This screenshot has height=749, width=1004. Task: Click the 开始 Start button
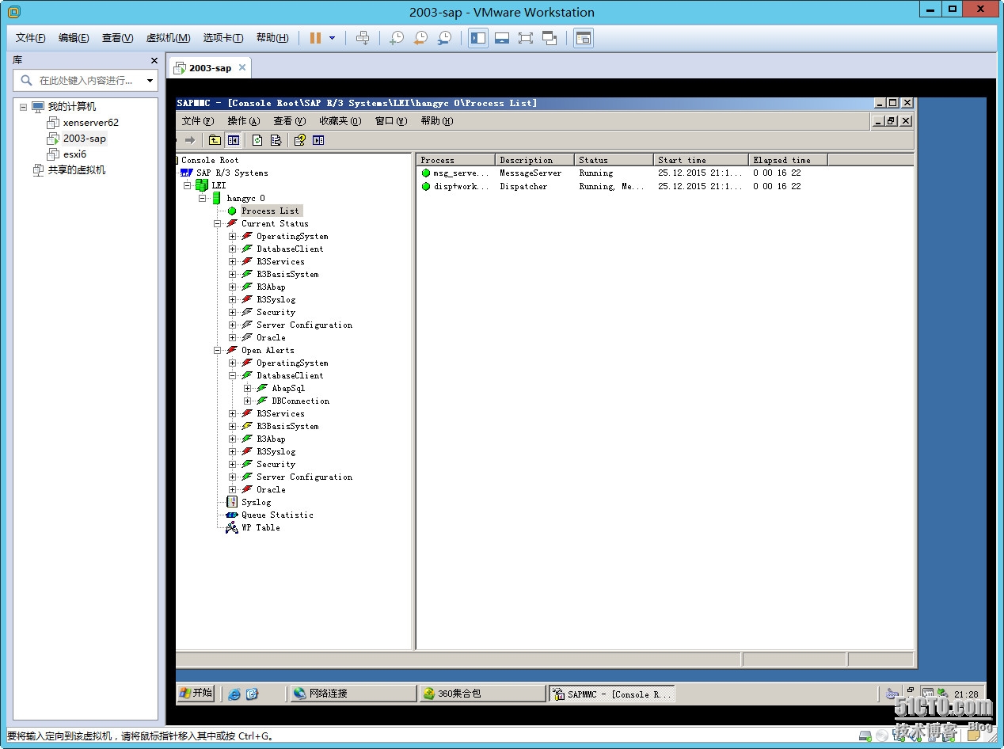pyautogui.click(x=196, y=693)
